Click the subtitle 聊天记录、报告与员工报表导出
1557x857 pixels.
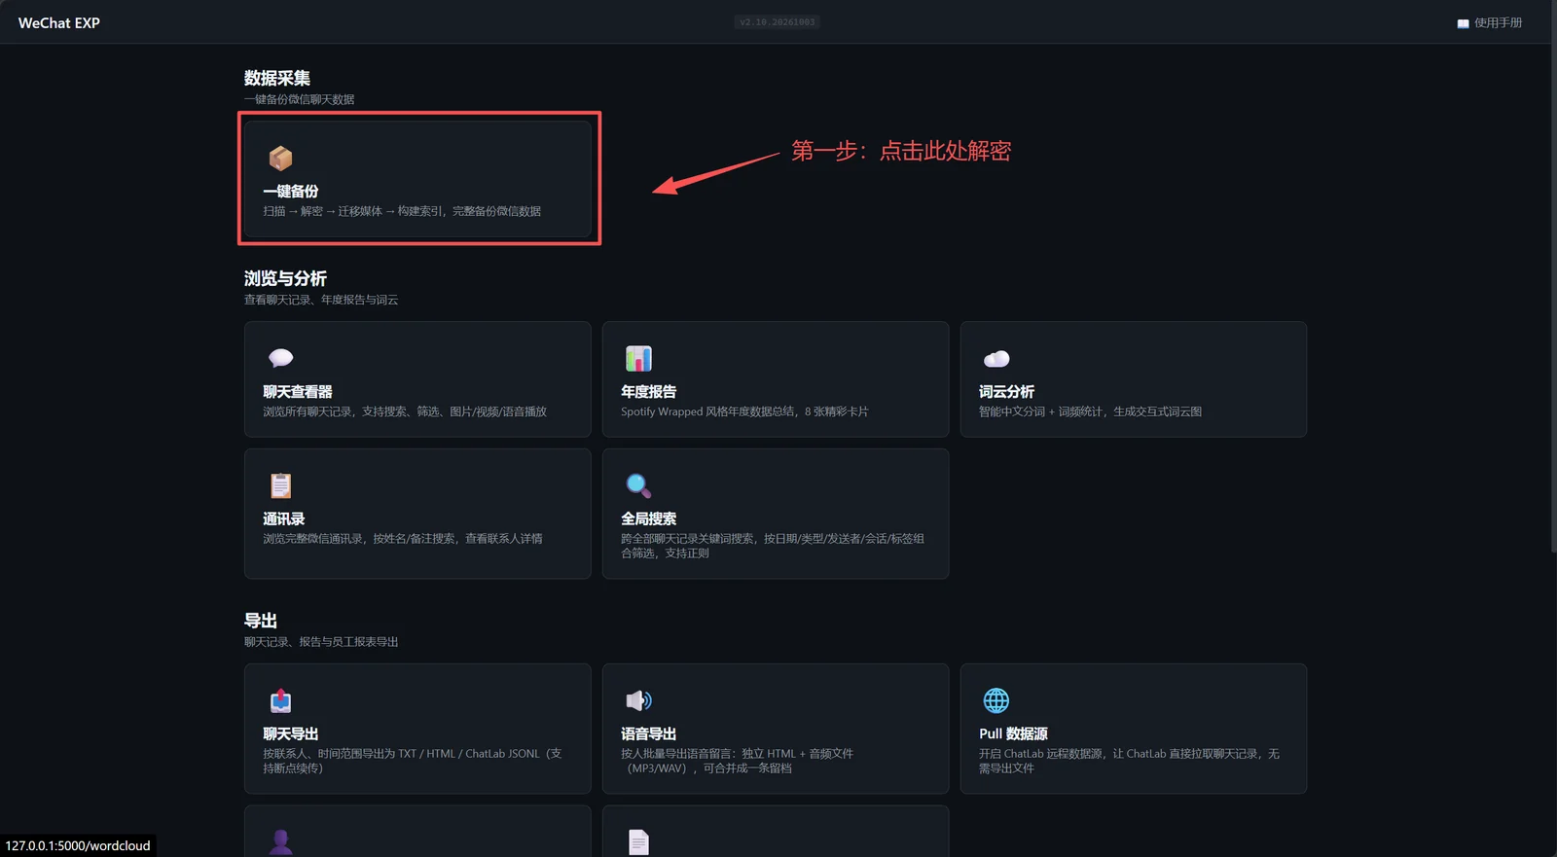click(x=321, y=642)
